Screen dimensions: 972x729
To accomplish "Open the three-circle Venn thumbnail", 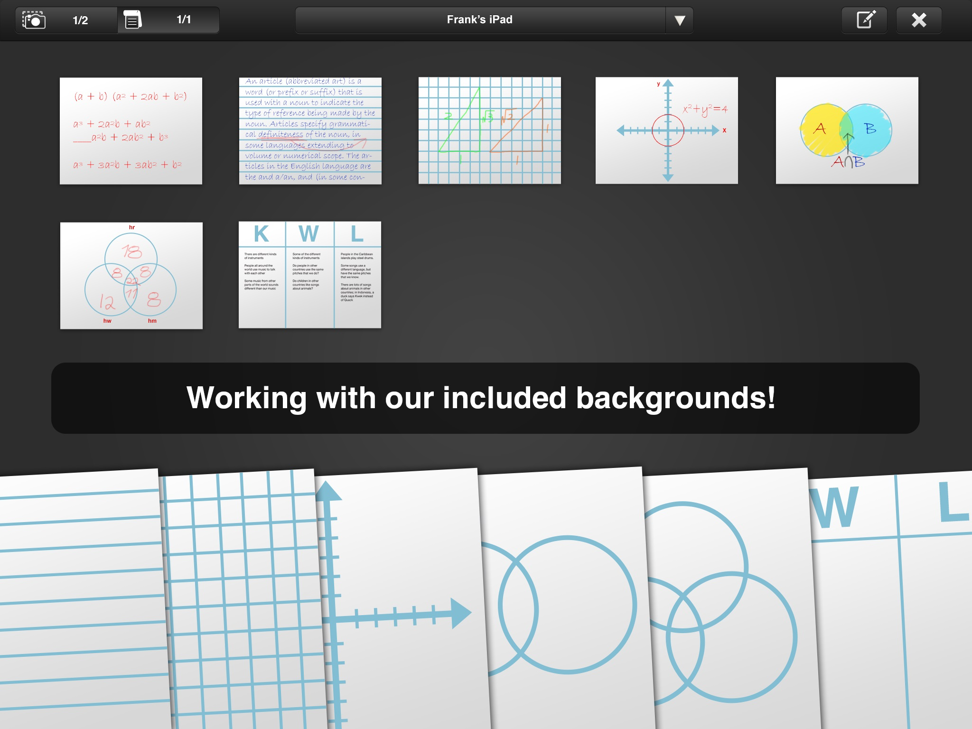I will 131,276.
